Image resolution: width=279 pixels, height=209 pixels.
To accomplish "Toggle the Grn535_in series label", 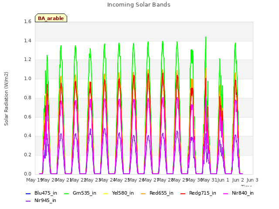I will 85,193.
